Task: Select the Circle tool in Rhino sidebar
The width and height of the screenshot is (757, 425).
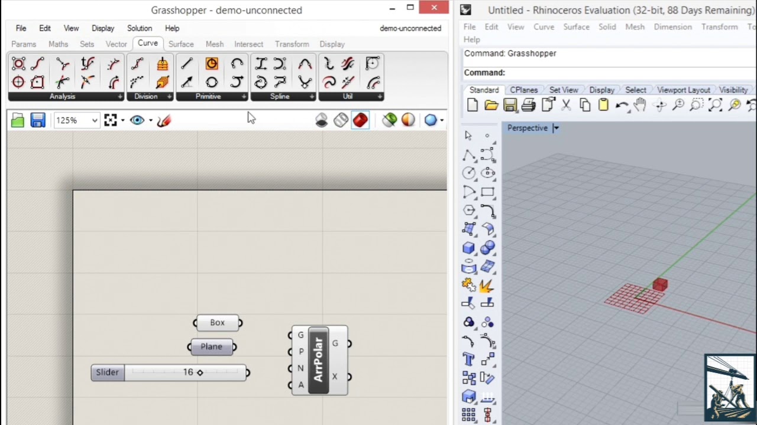Action: tap(468, 174)
